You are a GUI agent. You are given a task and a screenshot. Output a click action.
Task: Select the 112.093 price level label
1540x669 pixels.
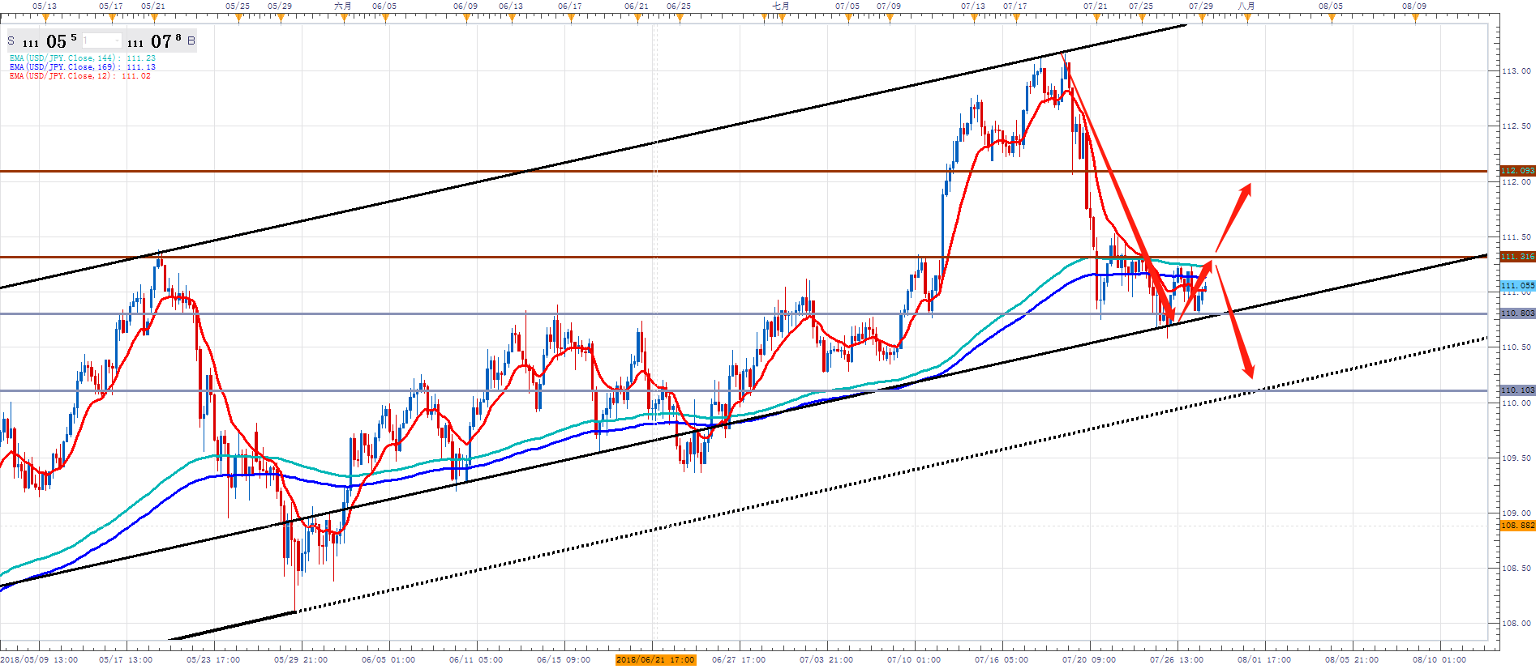[x=1517, y=171]
